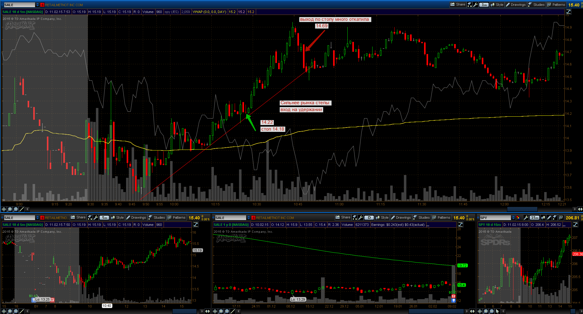Zoom out on the 5m chart
Screen dimensions: 583x314
coord(16,311)
